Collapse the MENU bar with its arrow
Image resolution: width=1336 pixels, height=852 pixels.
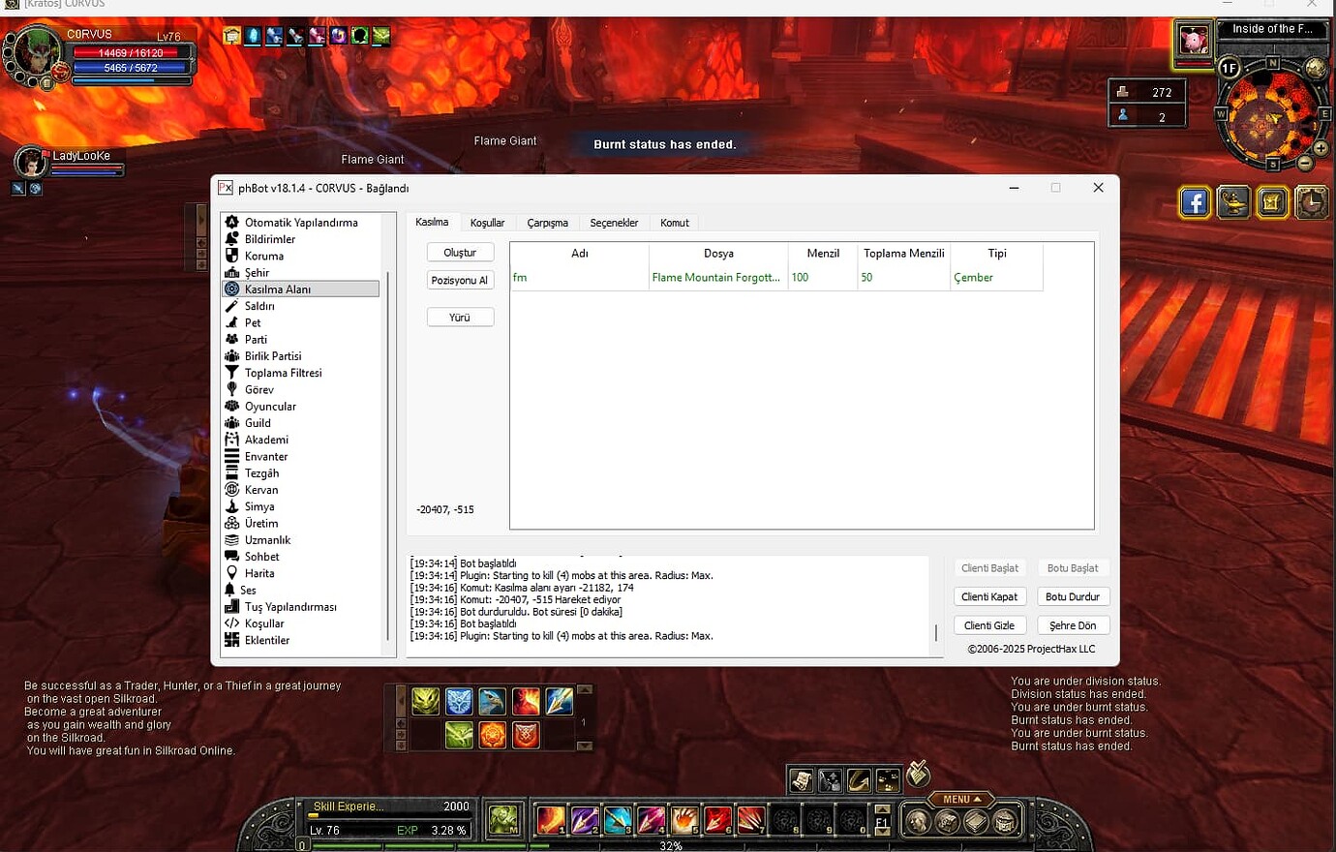coord(976,800)
